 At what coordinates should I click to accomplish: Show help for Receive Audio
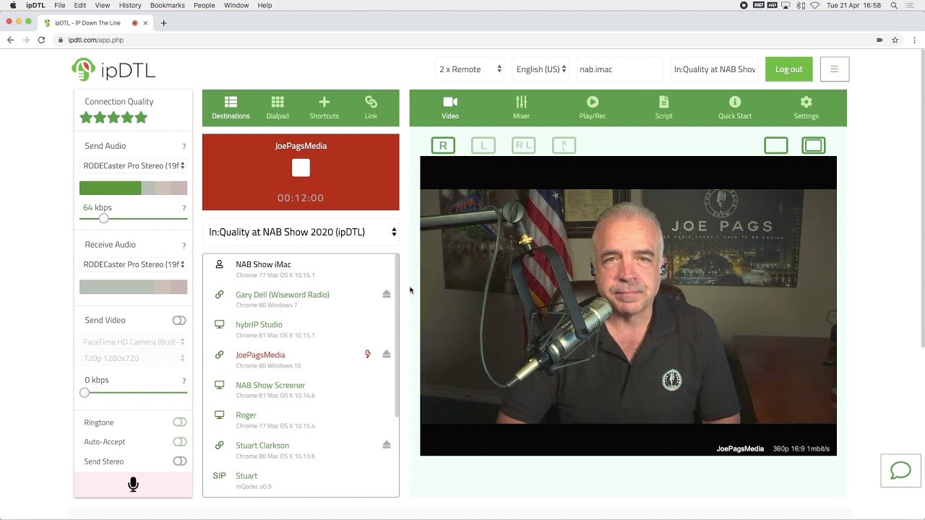point(184,246)
